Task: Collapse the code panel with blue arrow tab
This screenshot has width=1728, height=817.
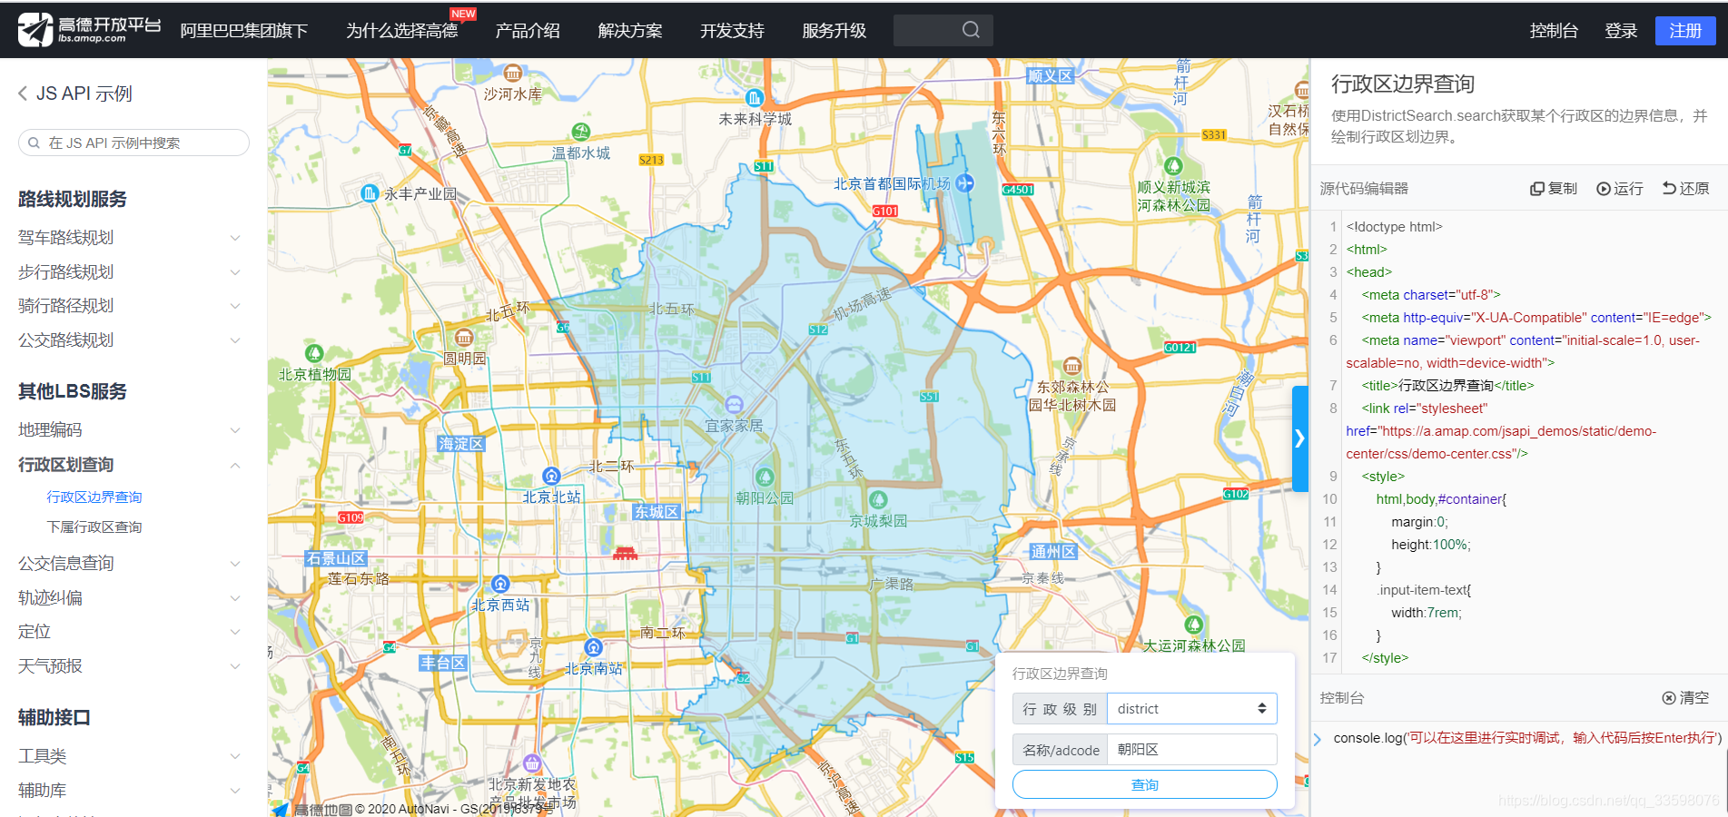Action: [x=1300, y=438]
